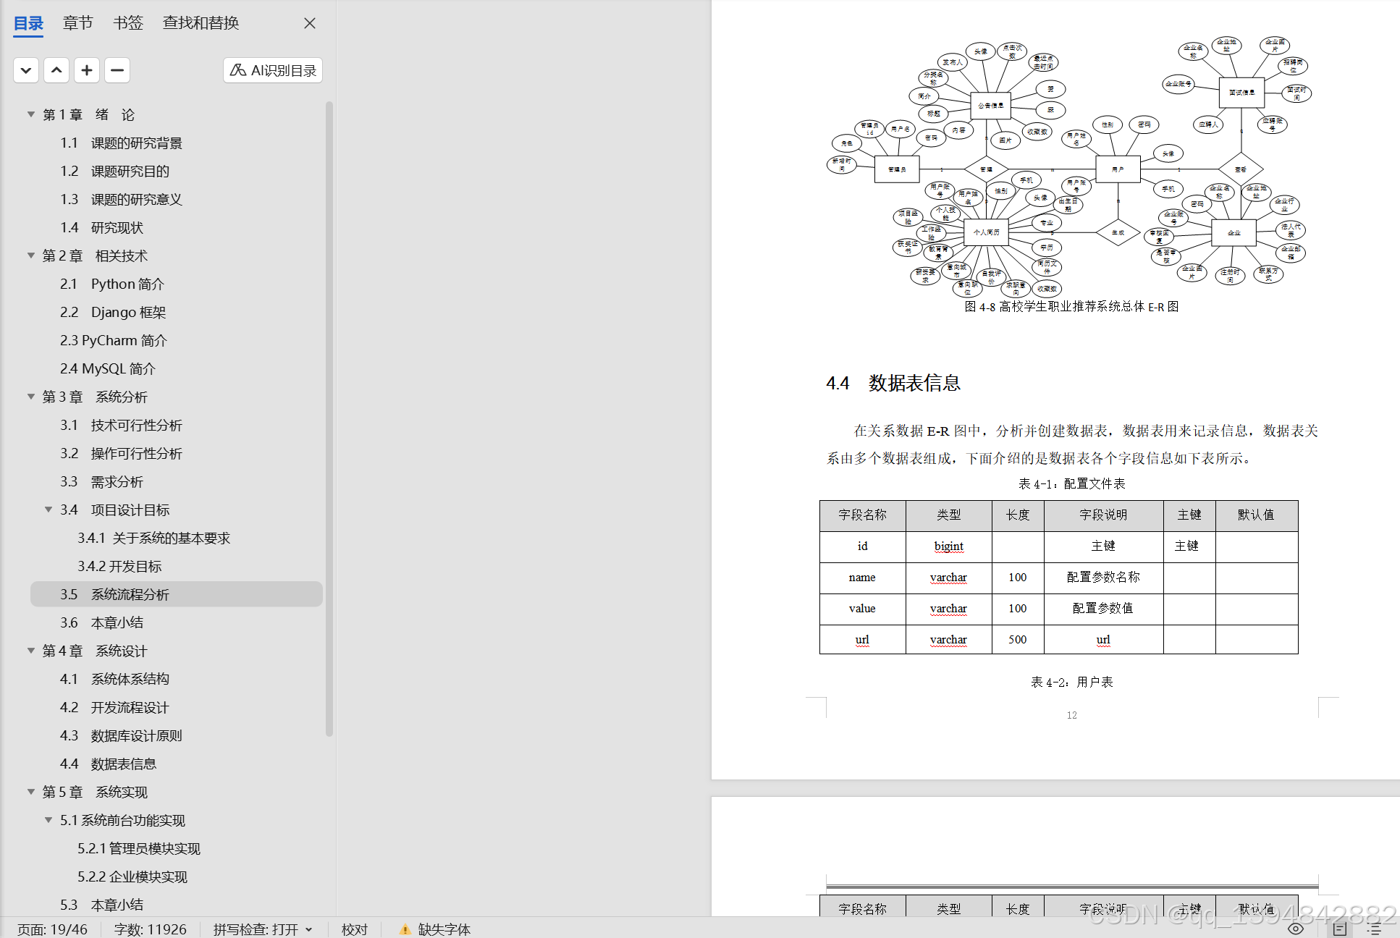Close the navigation pane with the X icon

(x=310, y=23)
